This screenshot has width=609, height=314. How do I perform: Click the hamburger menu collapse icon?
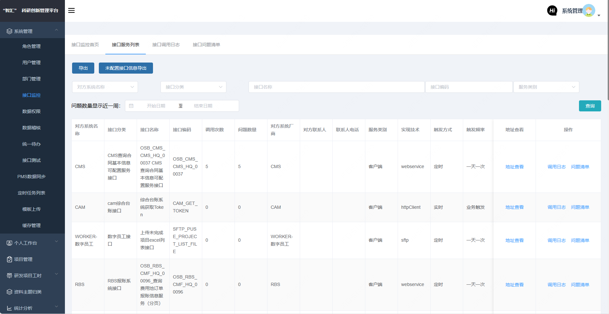pyautogui.click(x=71, y=10)
